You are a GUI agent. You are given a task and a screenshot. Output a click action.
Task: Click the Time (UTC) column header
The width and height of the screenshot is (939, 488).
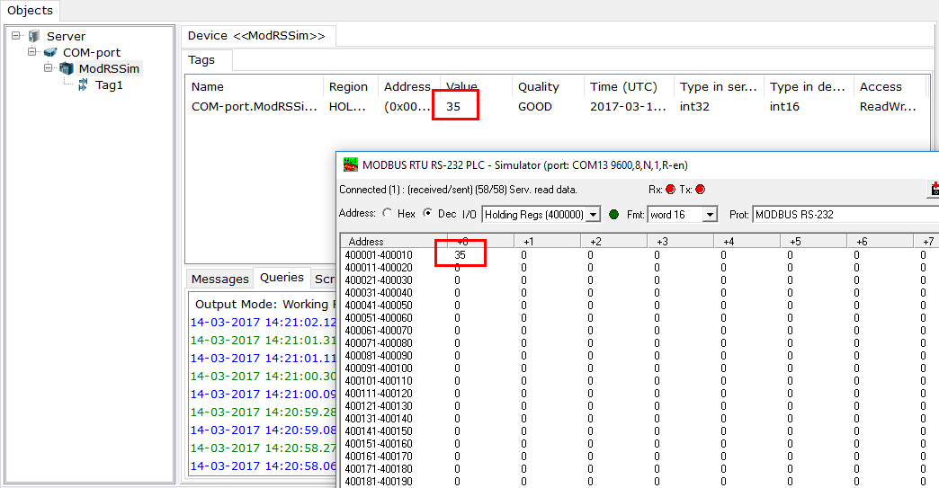click(628, 86)
